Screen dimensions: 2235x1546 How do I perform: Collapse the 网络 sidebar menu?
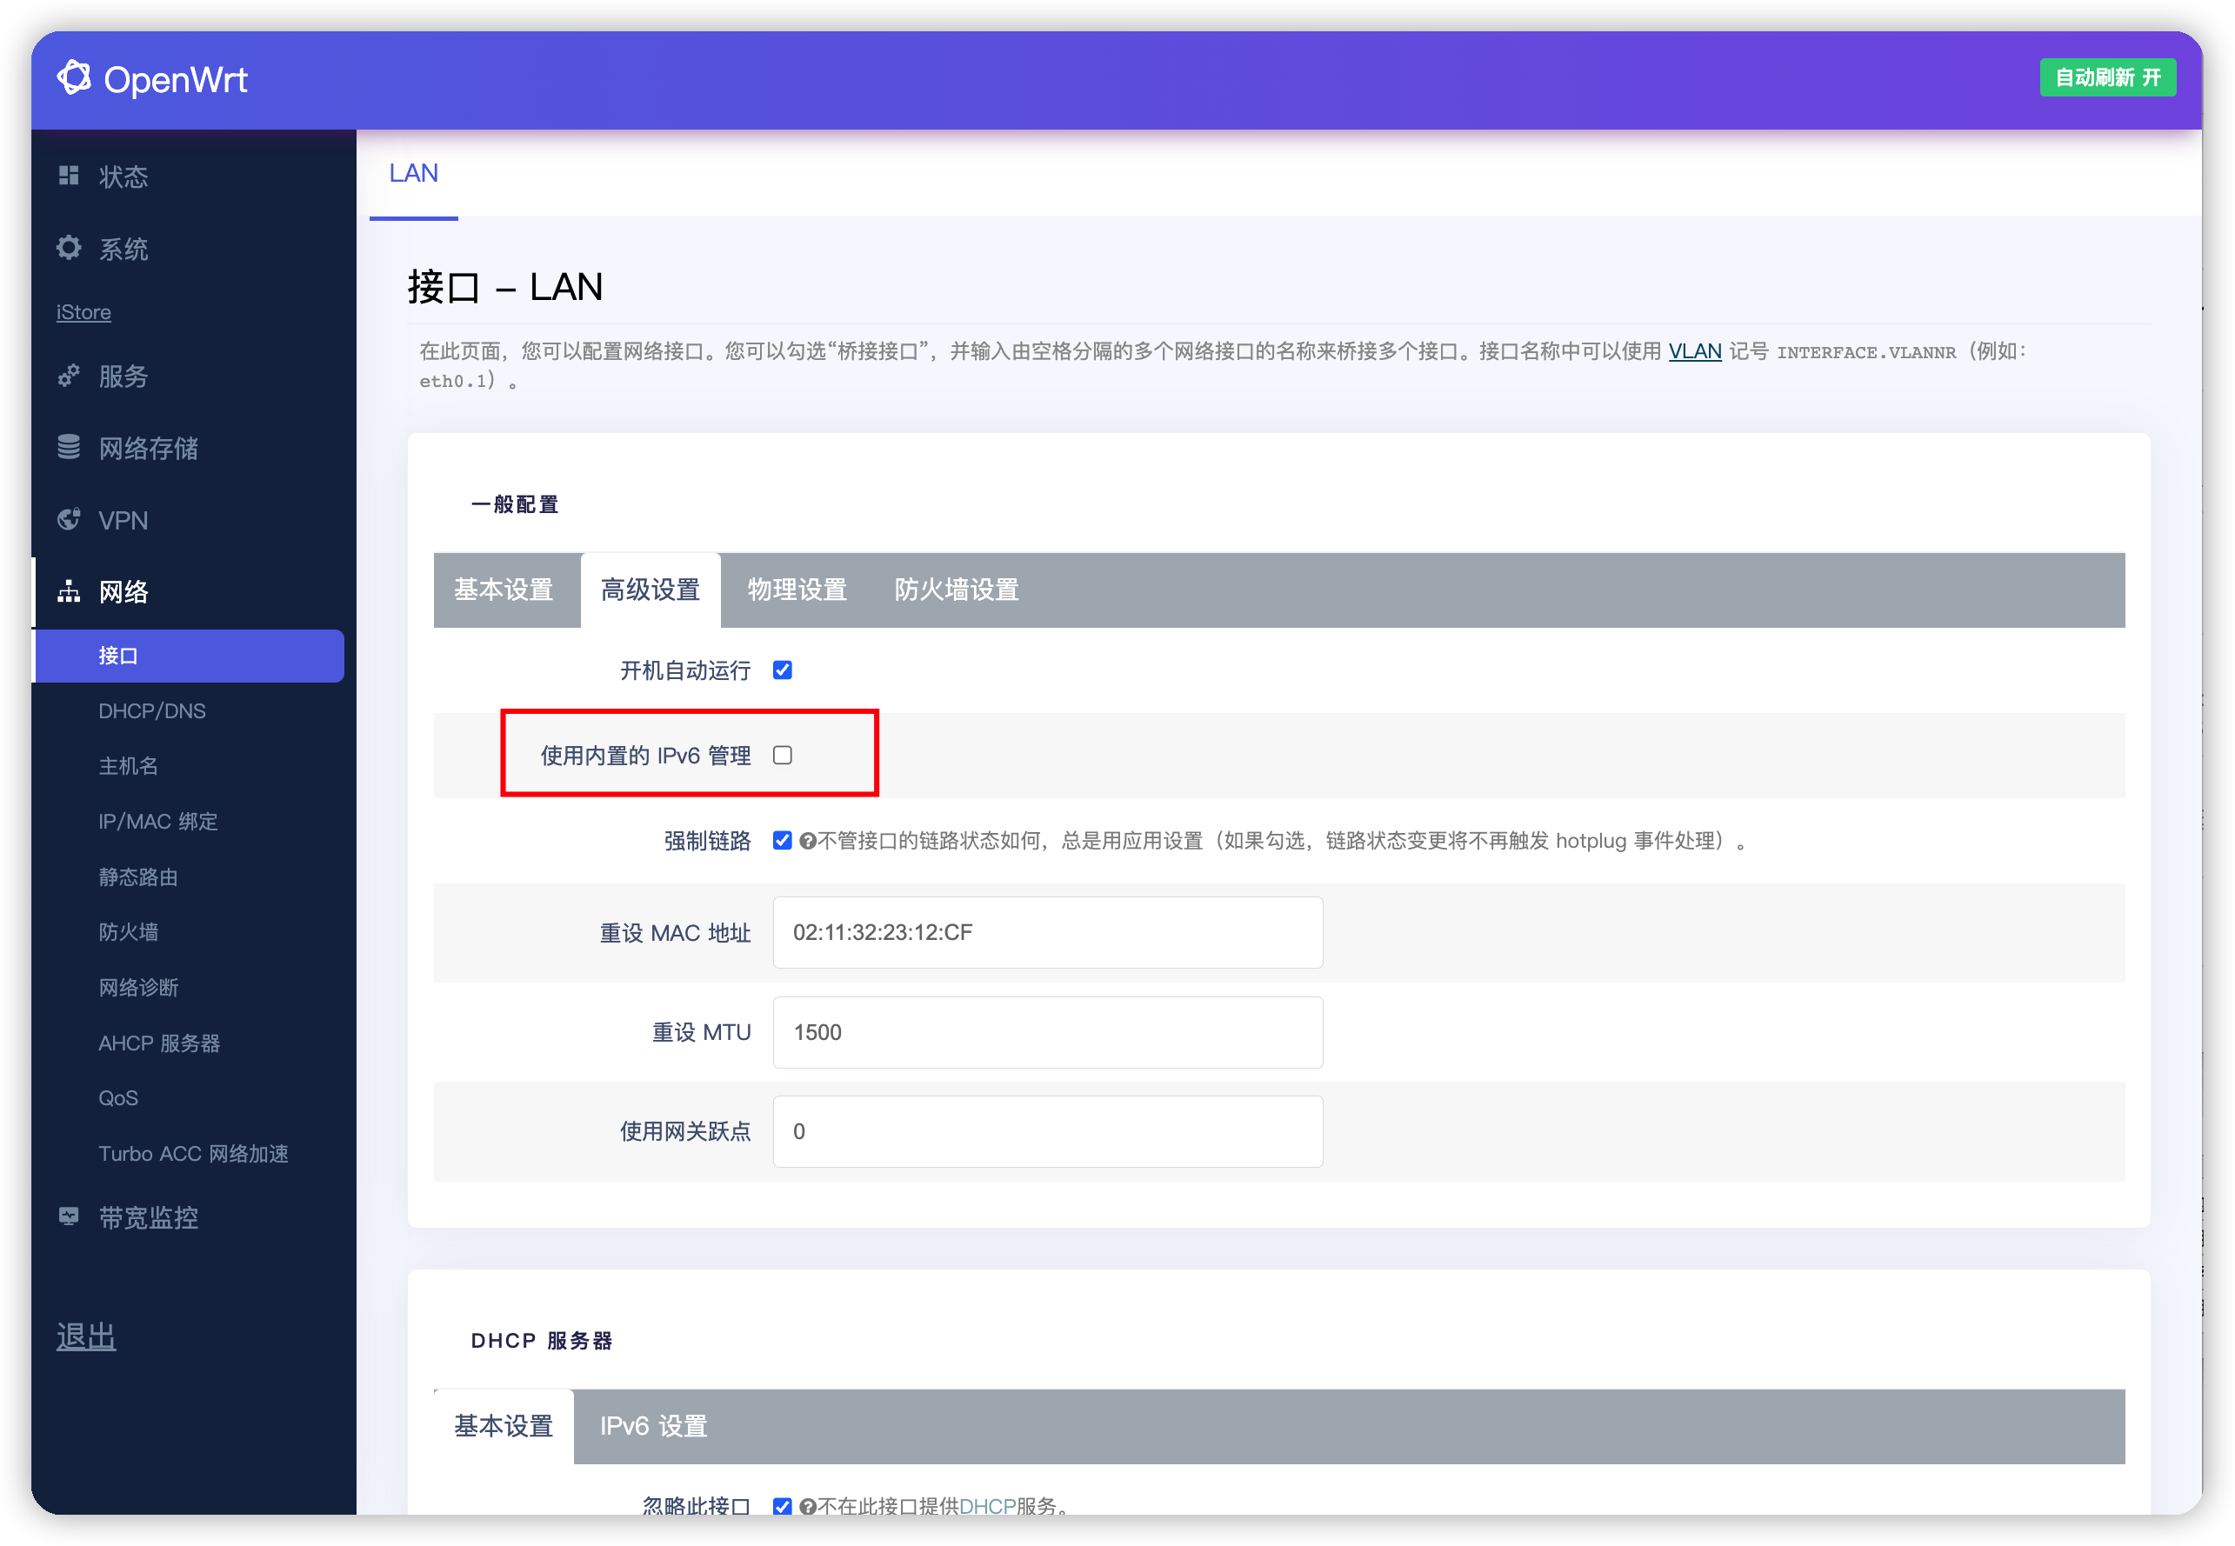click(124, 592)
